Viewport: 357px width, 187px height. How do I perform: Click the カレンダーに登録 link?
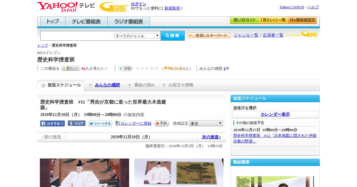(136, 123)
